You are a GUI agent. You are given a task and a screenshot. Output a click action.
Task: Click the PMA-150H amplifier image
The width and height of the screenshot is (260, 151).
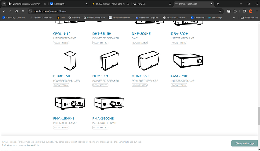point(188,60)
